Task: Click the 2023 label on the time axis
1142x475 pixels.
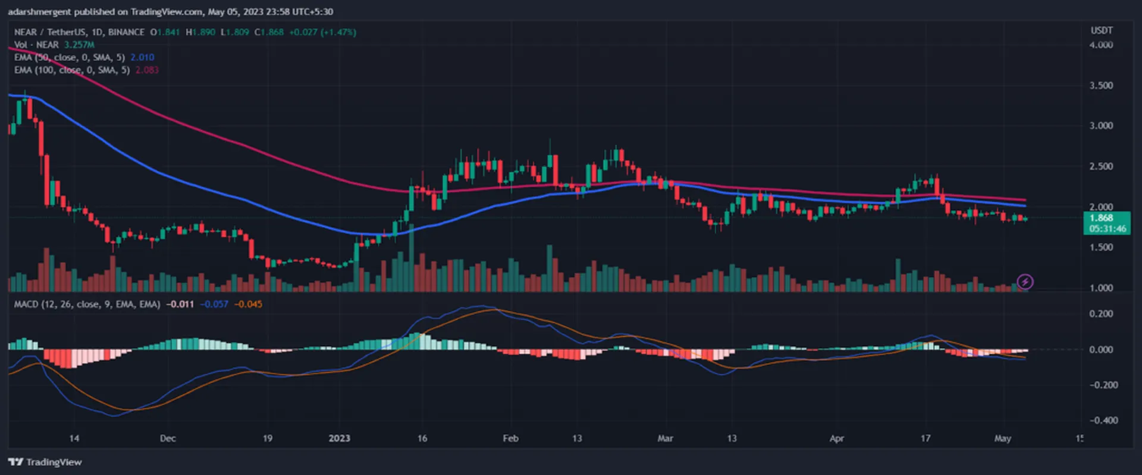Action: click(x=339, y=438)
